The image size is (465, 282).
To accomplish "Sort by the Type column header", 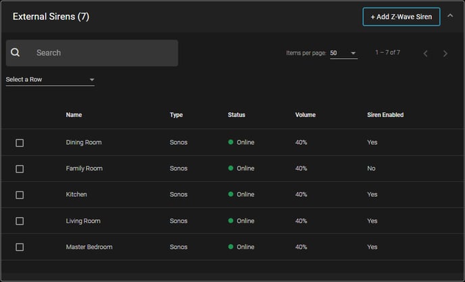I will (176, 115).
